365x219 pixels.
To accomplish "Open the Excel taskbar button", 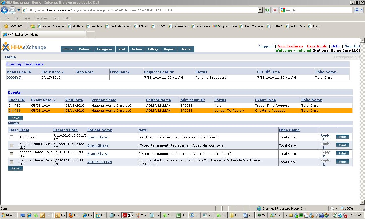I will point(181,215).
